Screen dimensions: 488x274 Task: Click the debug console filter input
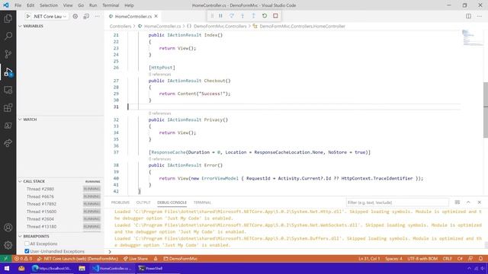[397, 202]
